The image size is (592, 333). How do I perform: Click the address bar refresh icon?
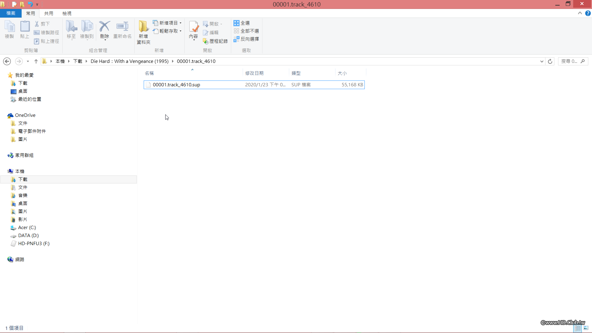550,61
